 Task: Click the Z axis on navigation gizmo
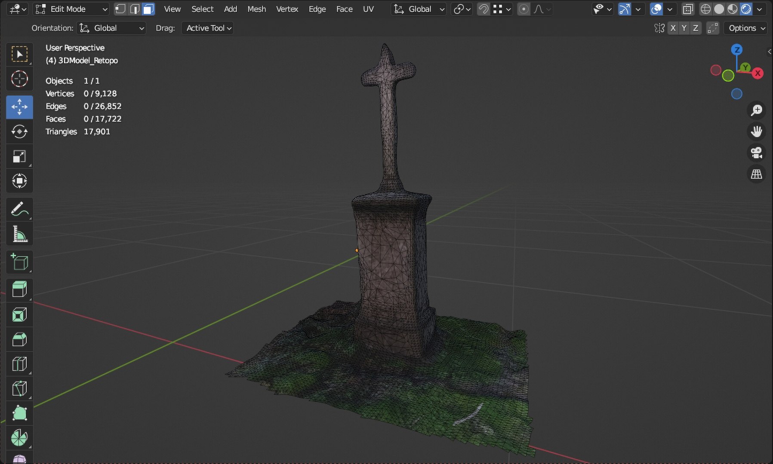[737, 49]
